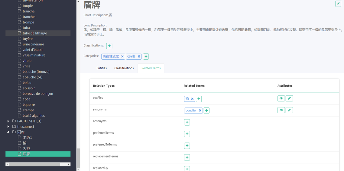Click the horizontal scrollbar in the tree panel
Screen dimensions: 344x171
[38, 164]
